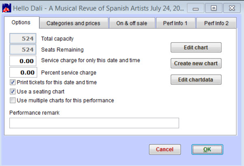
Task: Click the Cancel button
Action: tap(165, 149)
